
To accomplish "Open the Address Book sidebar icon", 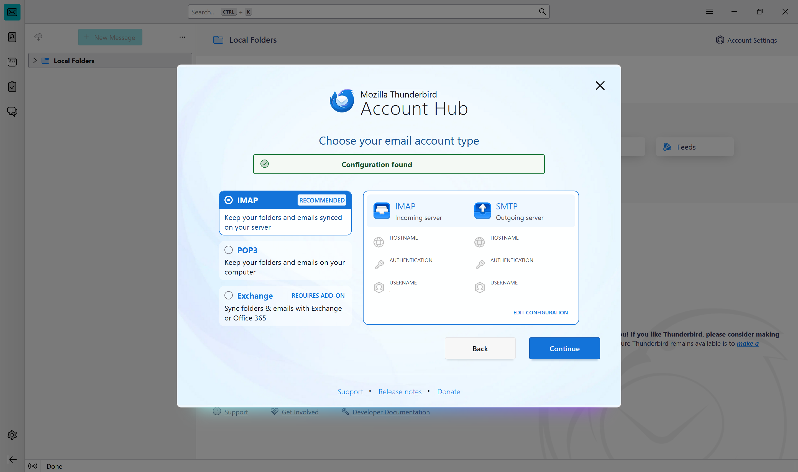I will pyautogui.click(x=12, y=37).
